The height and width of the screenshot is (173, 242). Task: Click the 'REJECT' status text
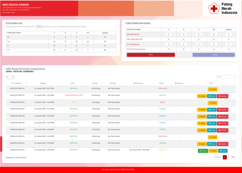[163, 102]
